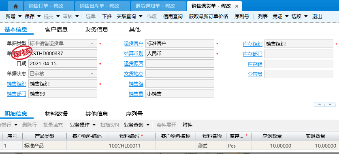
Task: Open the 单据类型 combo box arrow
Action: click(92, 44)
